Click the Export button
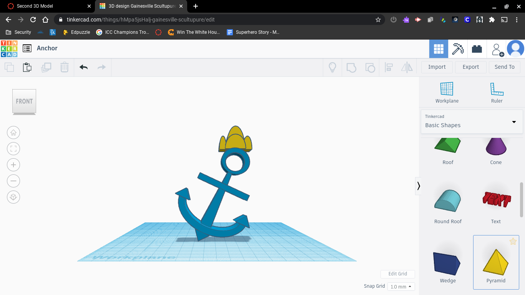The height and width of the screenshot is (295, 525). click(470, 67)
